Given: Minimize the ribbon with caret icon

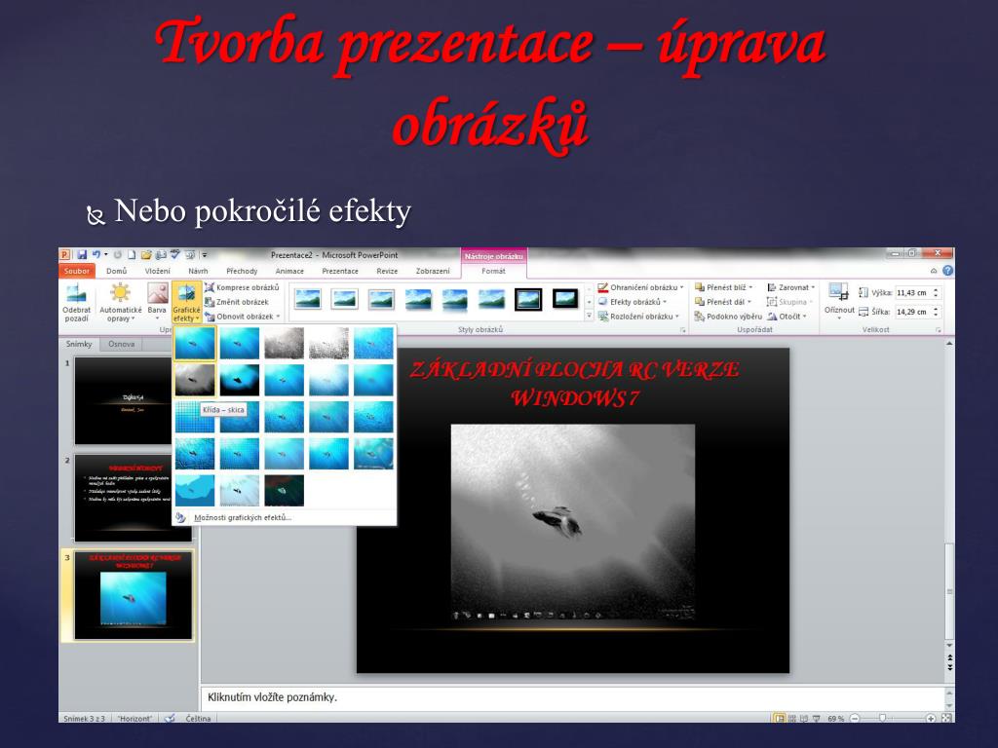Looking at the screenshot, I should pos(934,271).
